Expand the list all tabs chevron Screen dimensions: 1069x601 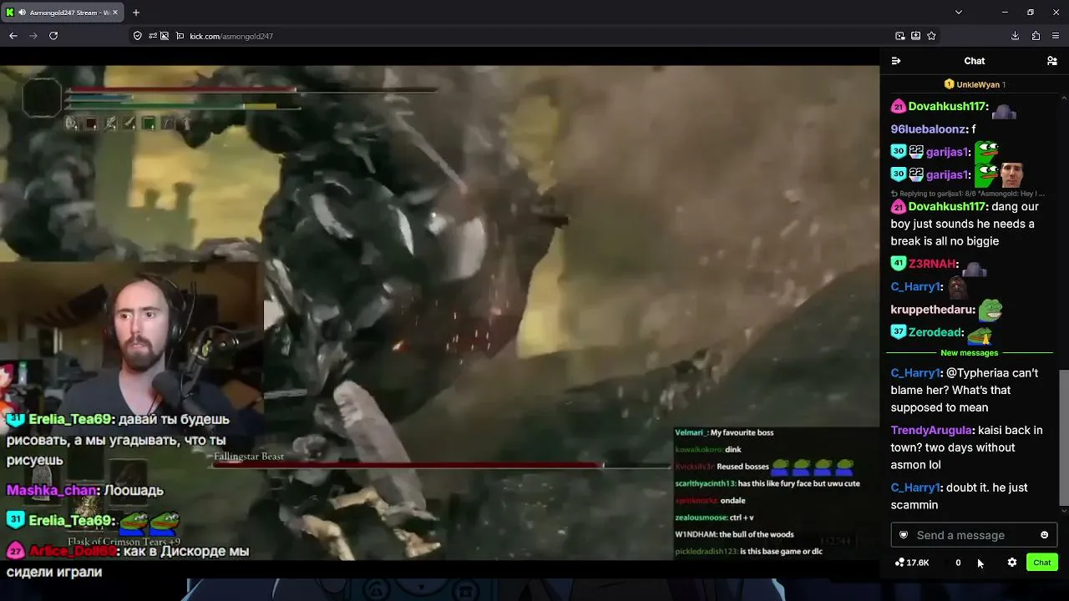click(x=959, y=13)
